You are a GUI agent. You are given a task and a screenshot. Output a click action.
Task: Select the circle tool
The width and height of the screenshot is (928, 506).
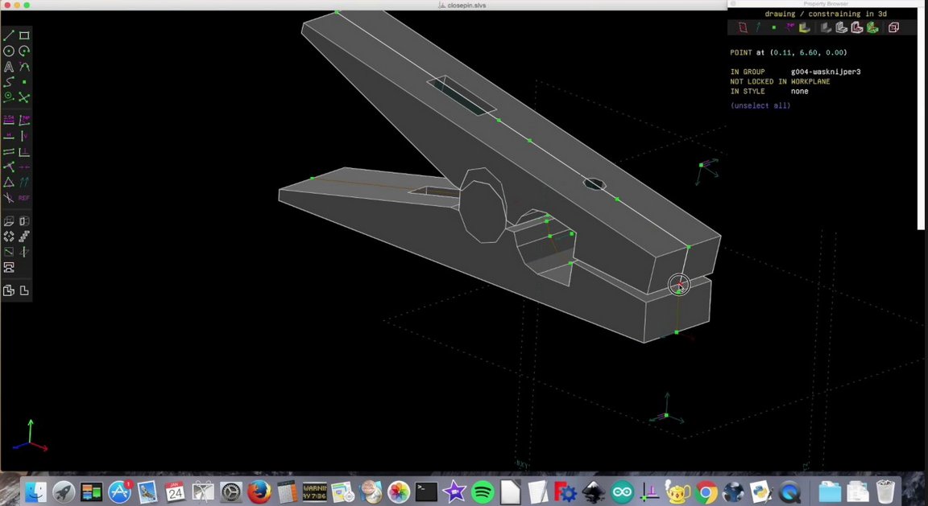[9, 50]
